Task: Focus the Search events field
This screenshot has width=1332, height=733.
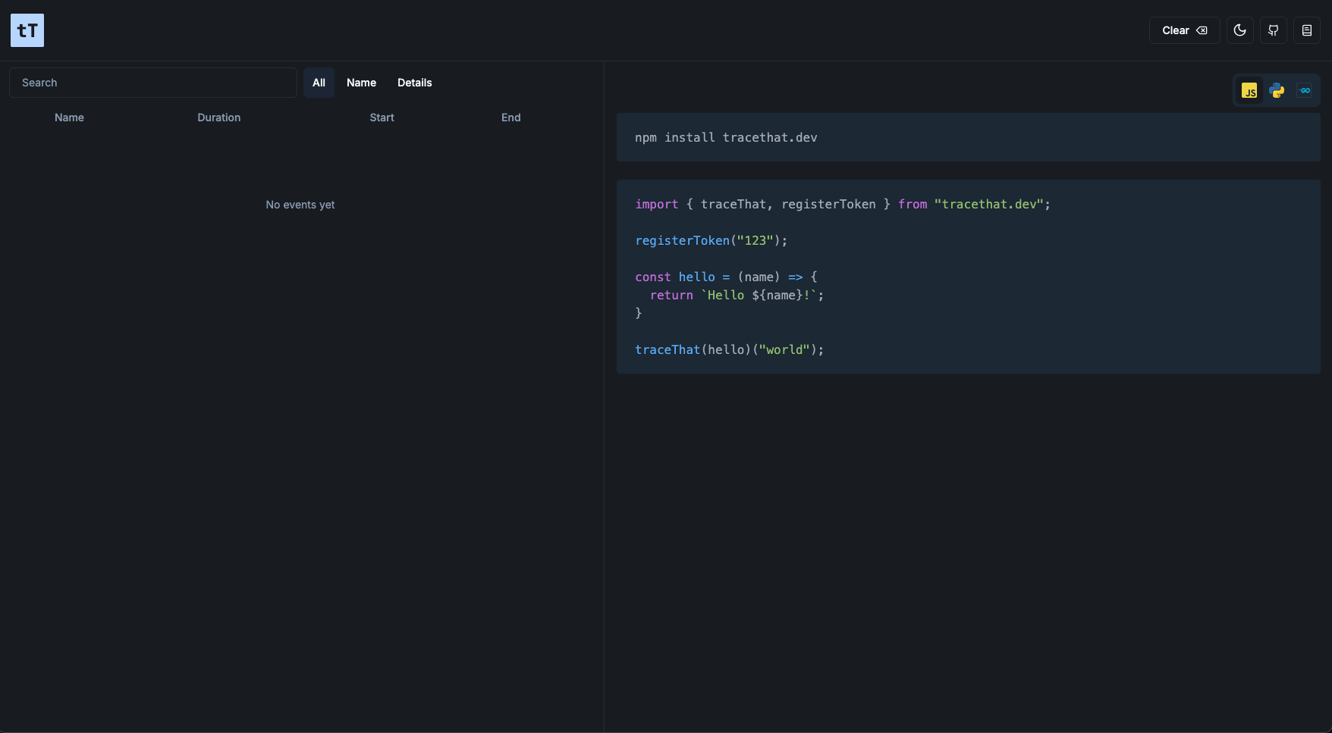Action: (153, 83)
